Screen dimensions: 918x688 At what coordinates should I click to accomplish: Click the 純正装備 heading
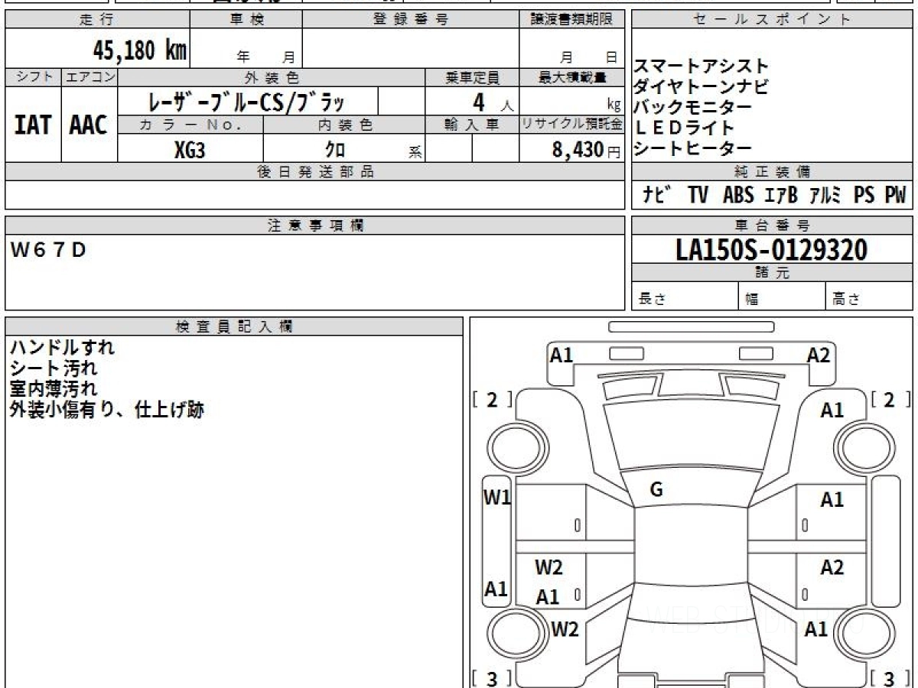click(x=772, y=171)
